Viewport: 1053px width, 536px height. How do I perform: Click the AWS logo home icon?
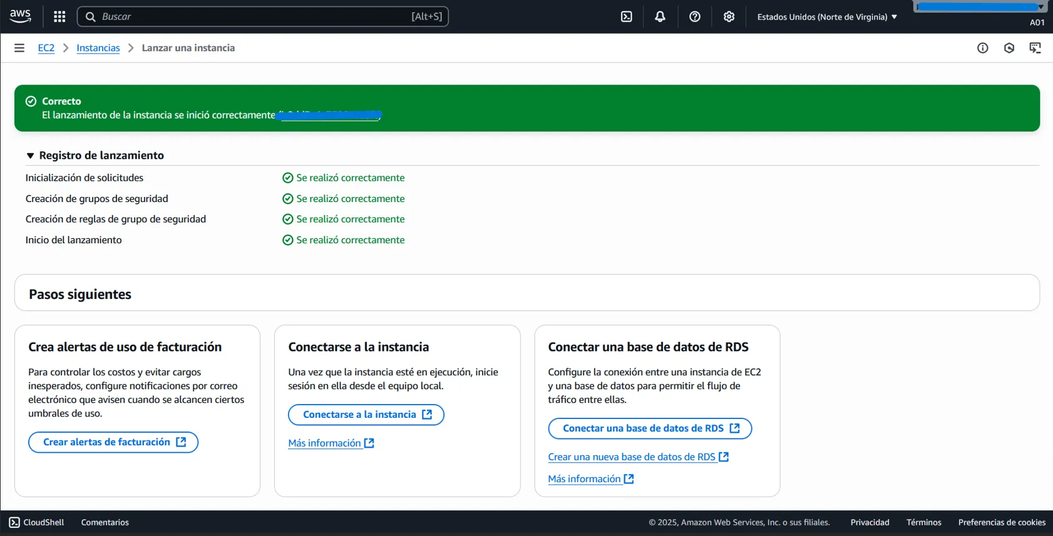(x=21, y=16)
